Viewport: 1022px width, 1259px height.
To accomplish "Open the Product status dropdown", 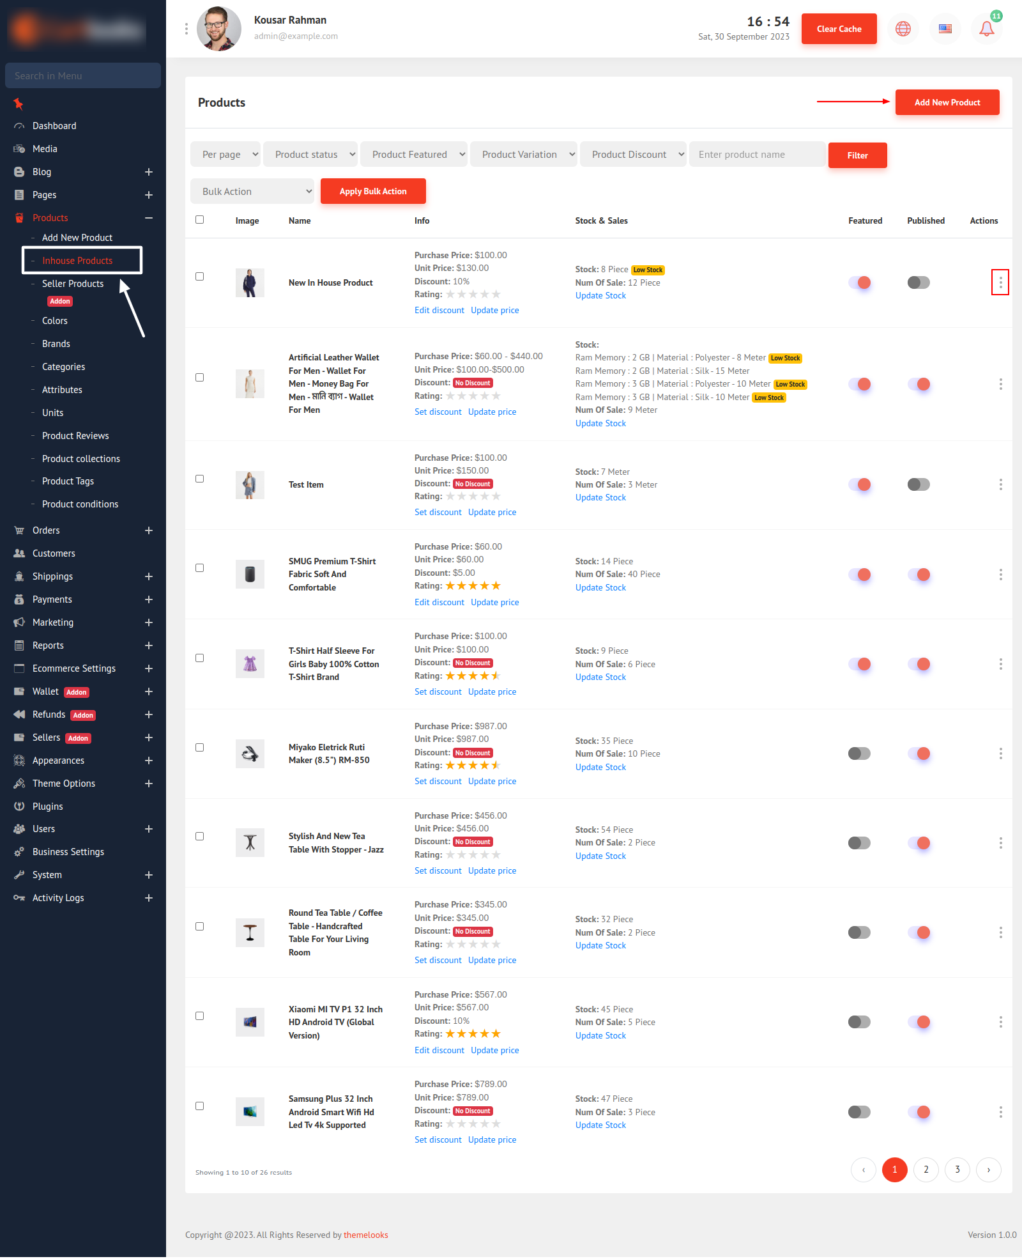I will (x=310, y=155).
